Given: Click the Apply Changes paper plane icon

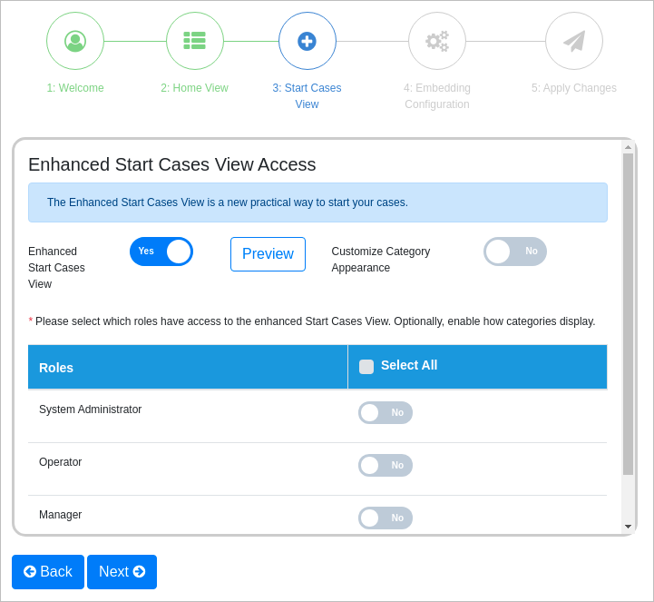Looking at the screenshot, I should coord(574,41).
